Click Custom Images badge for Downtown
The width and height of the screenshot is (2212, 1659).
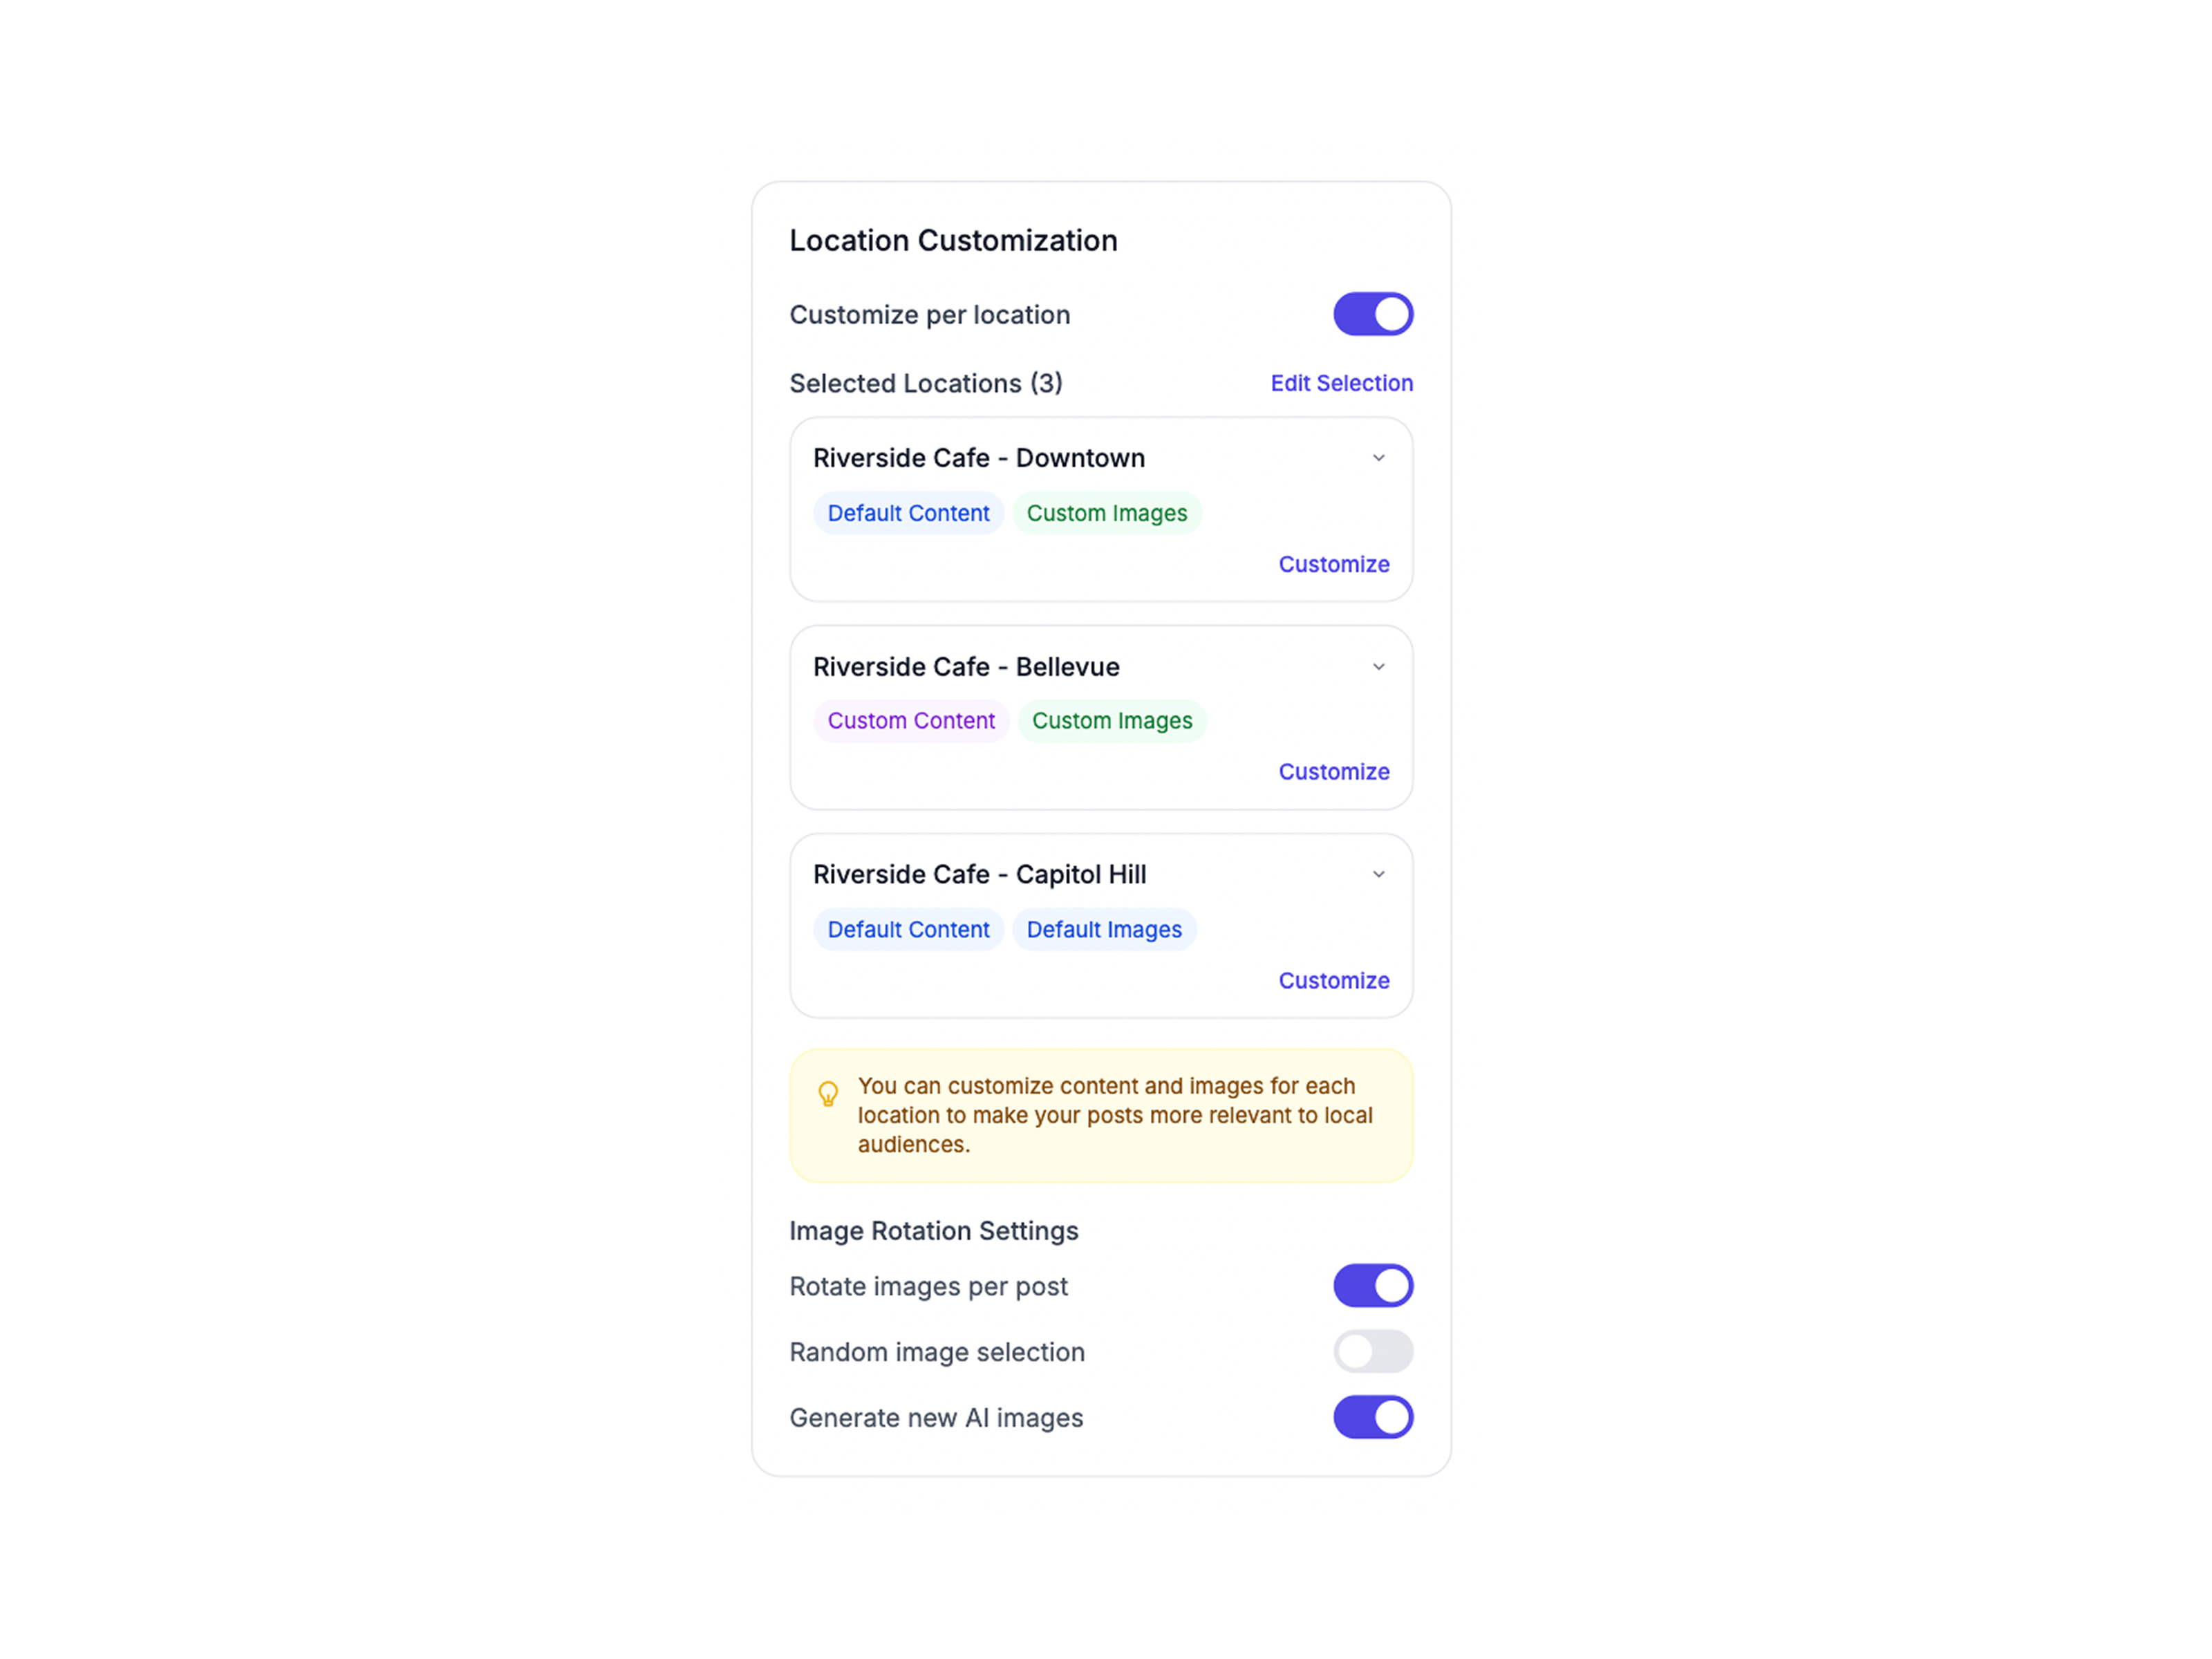[1107, 513]
